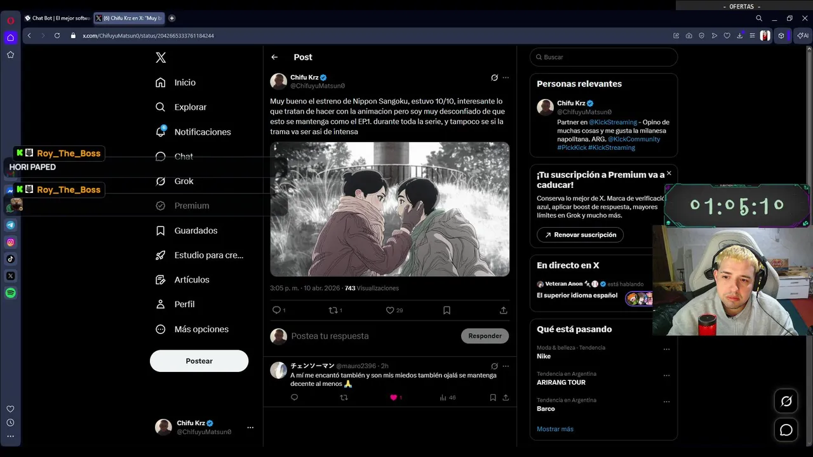Share the main post

pyautogui.click(x=503, y=310)
